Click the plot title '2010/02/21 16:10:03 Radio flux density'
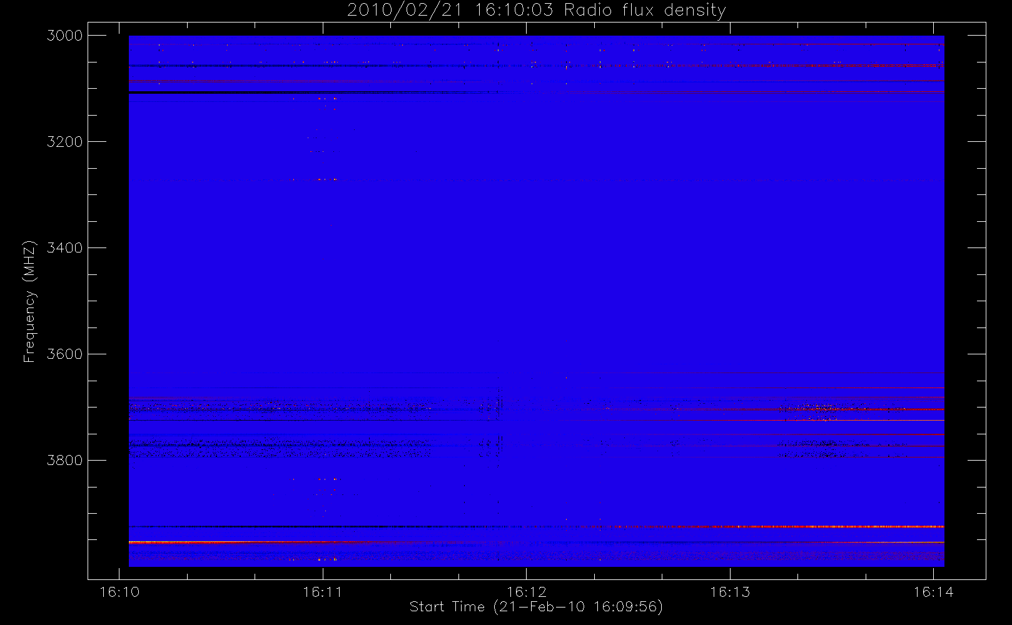The width and height of the screenshot is (1012, 625). [x=537, y=11]
